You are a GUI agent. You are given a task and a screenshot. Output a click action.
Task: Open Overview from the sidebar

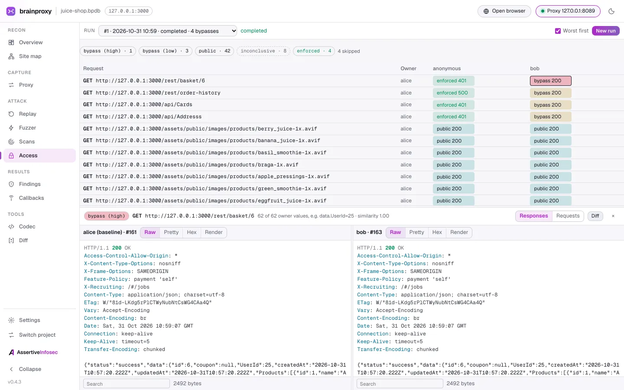(39, 42)
